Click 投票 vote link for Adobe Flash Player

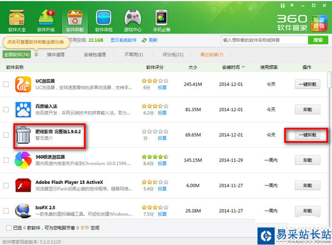click(162, 189)
